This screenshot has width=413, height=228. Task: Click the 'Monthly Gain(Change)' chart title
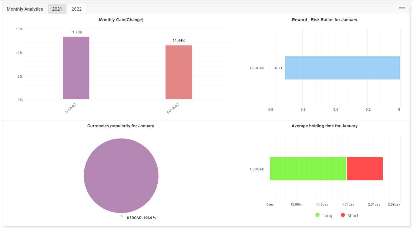(121, 20)
